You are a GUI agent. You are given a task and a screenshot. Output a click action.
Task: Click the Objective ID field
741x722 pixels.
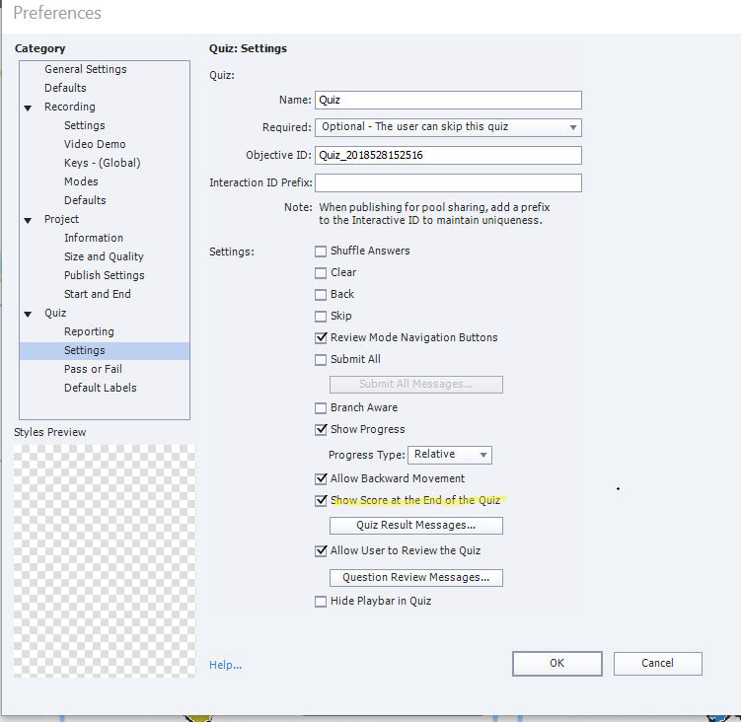coord(448,155)
